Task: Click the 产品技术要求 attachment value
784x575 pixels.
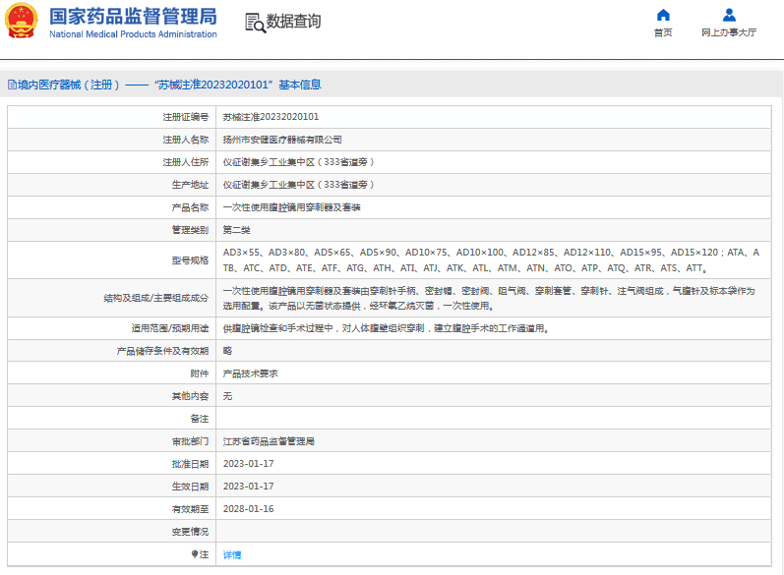Action: pyautogui.click(x=251, y=374)
